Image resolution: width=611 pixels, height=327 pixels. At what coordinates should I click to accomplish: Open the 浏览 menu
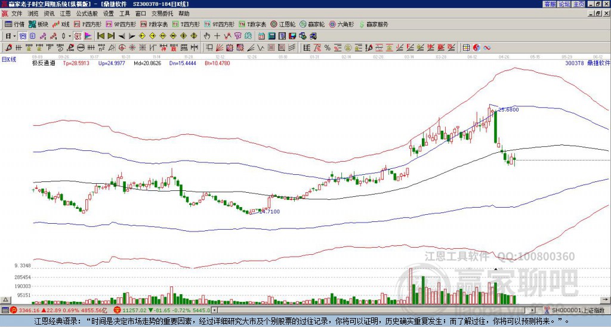click(33, 14)
